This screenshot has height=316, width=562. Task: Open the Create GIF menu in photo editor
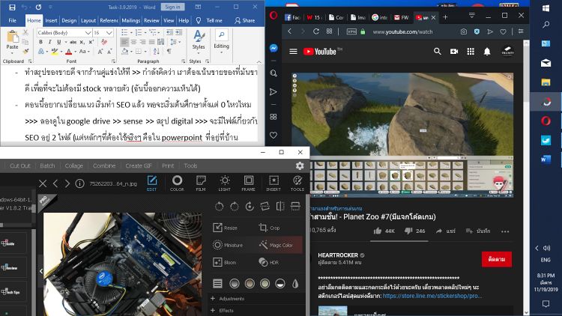(139, 165)
